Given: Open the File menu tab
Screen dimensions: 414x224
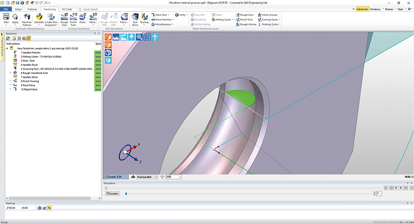Looking at the screenshot, I should 6,9.
